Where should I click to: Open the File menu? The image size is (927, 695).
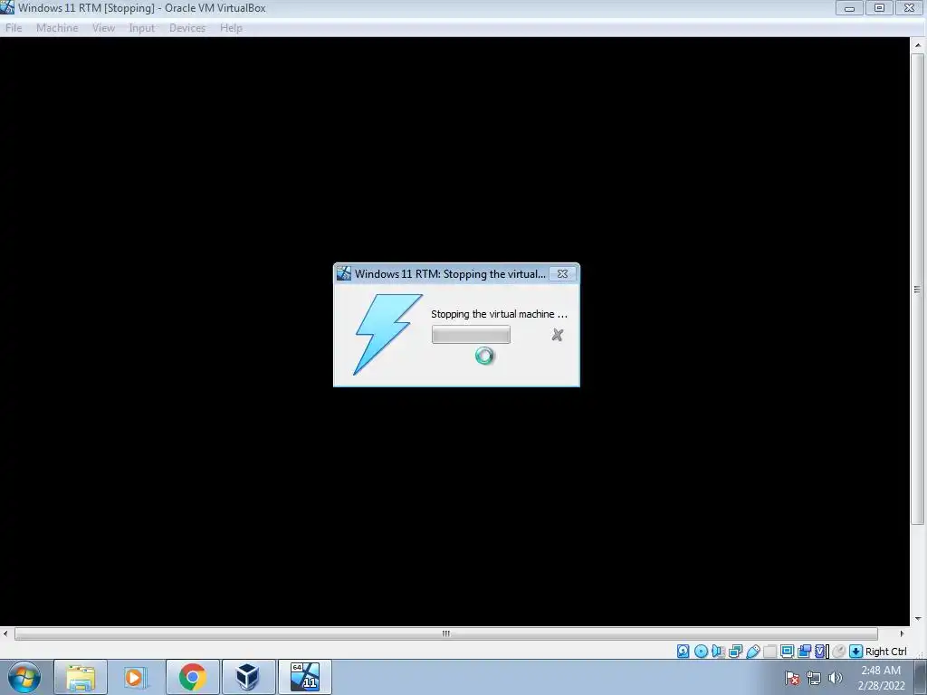(14, 28)
